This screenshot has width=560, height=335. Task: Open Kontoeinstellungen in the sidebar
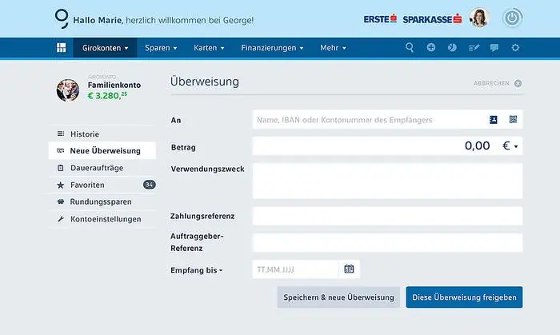102,219
